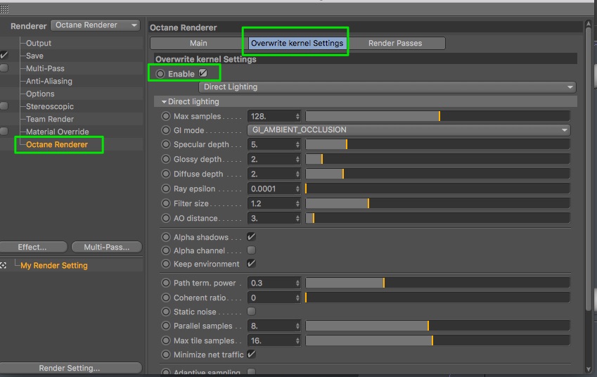Click the Ray epsilon value field
This screenshot has height=377, width=597.
coord(271,188)
